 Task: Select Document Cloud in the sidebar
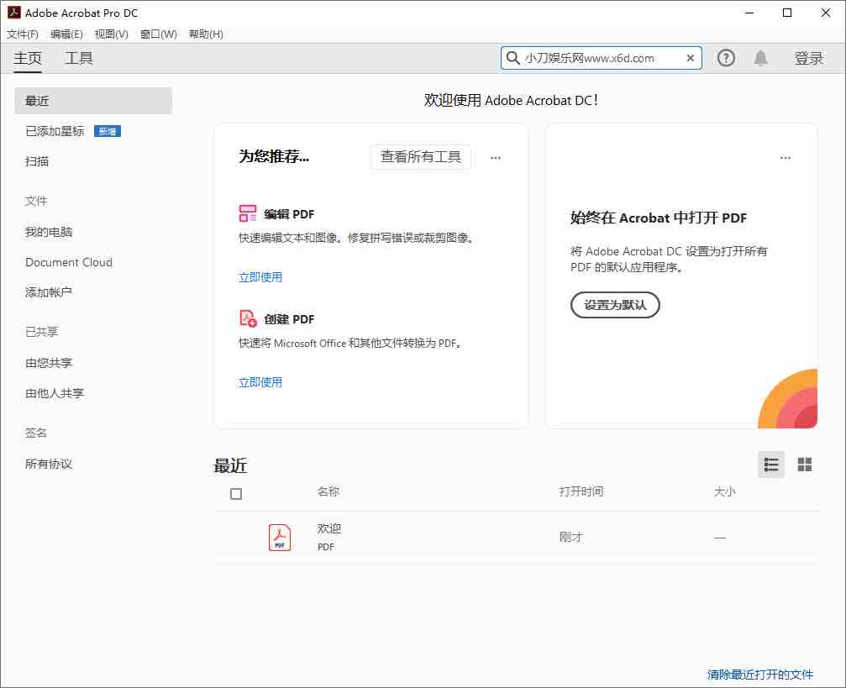[69, 262]
